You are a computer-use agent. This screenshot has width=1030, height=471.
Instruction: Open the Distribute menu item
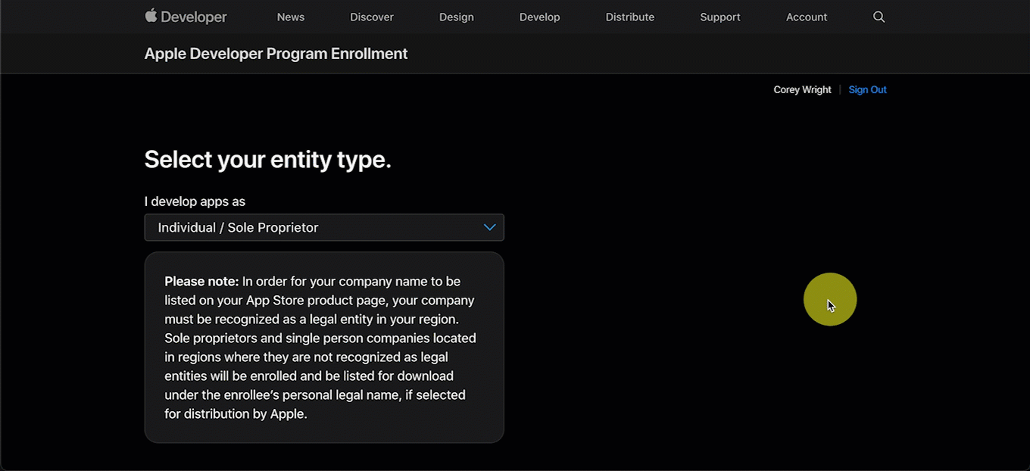pos(630,17)
